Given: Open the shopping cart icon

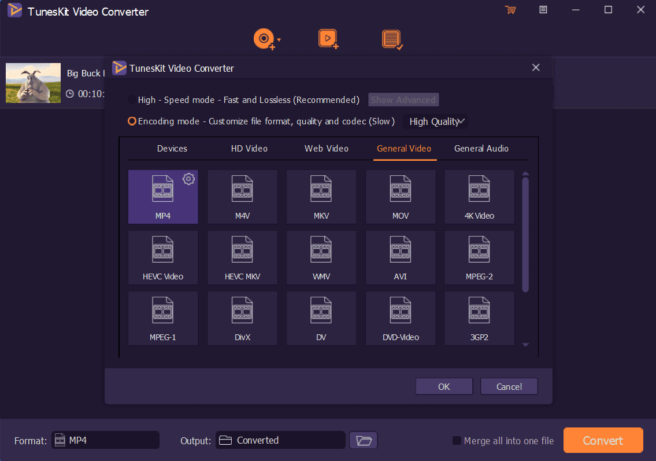Looking at the screenshot, I should [x=510, y=10].
